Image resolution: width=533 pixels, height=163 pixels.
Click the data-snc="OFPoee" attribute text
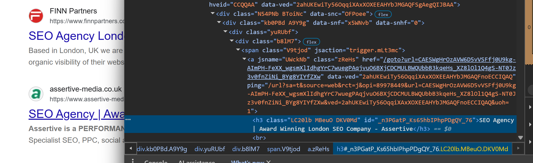point(340,14)
